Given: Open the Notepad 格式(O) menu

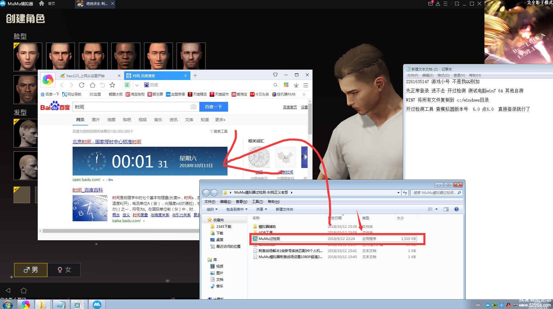Looking at the screenshot, I should [443, 75].
